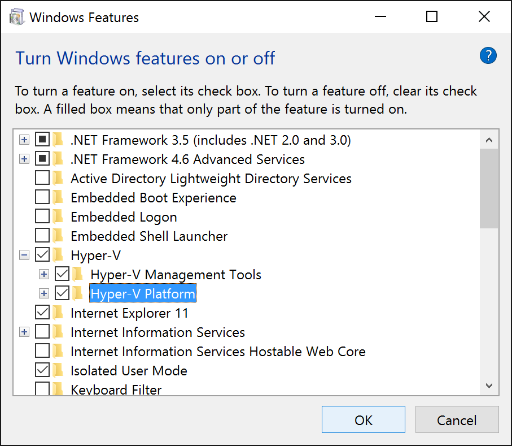Enable the Embedded Boot Experience checkbox
Screen dimensions: 512x446
(42, 197)
